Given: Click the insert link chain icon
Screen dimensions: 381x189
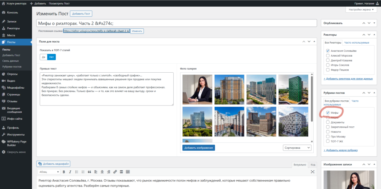Looking at the screenshot, I should 115,172.
